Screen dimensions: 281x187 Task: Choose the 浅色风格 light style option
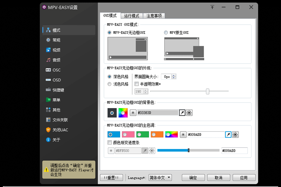(x=118, y=84)
